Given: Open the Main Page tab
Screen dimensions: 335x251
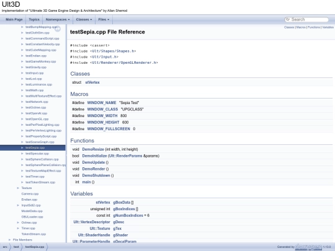Looking at the screenshot, I should 14,19.
